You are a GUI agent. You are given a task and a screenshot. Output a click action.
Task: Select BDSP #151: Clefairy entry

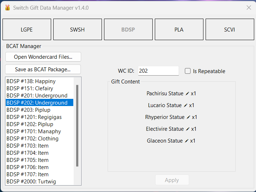[40, 88]
